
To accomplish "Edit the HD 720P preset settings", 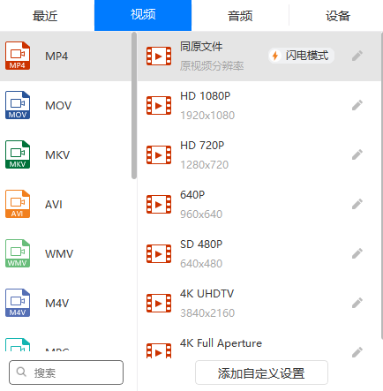I will pos(357,154).
